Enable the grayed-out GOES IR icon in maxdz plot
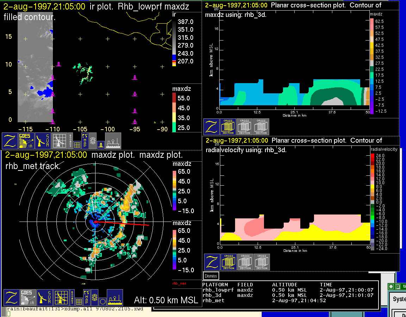The height and width of the screenshot is (317, 406). [28, 298]
